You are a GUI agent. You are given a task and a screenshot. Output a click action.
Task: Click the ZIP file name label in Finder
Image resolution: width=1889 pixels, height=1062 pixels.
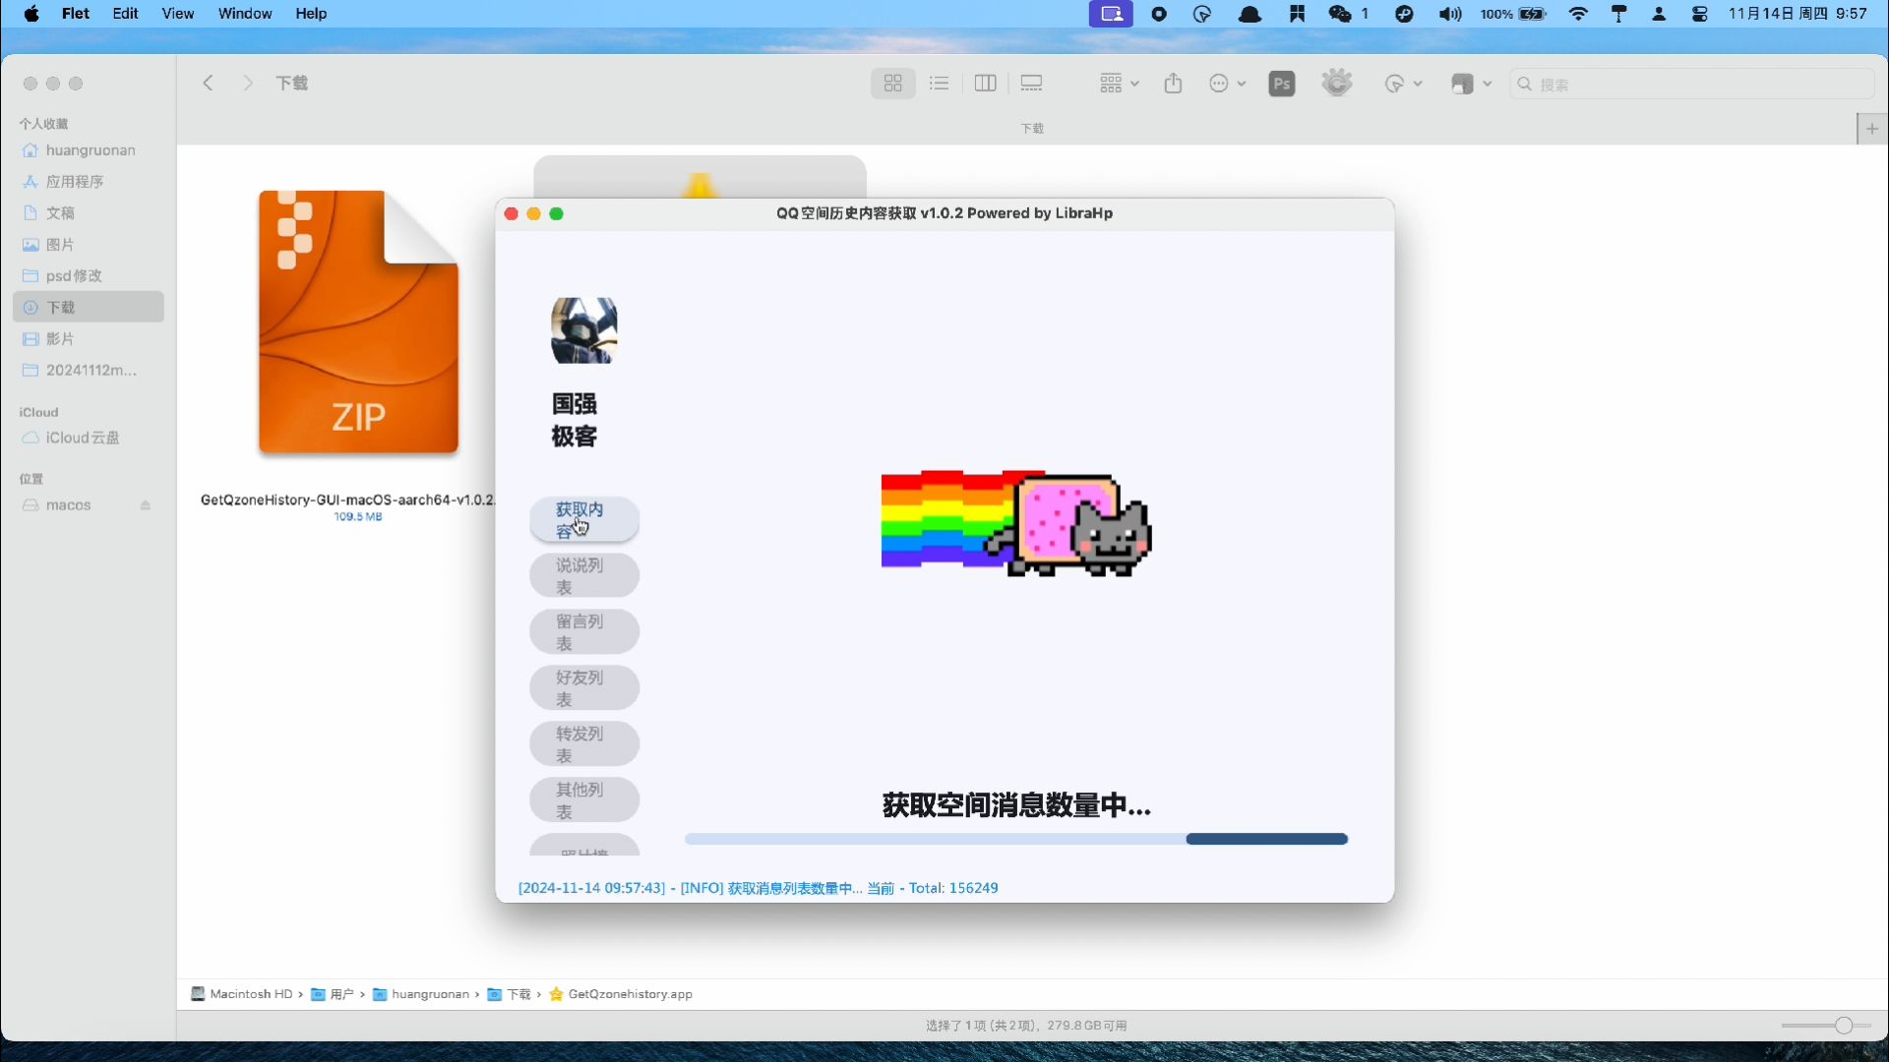(x=347, y=500)
